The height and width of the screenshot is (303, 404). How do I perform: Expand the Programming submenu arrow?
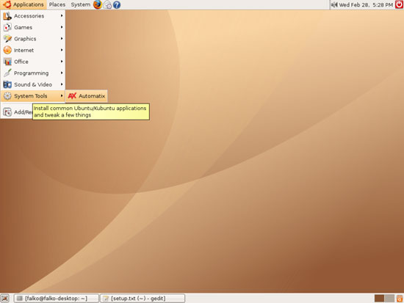(62, 73)
